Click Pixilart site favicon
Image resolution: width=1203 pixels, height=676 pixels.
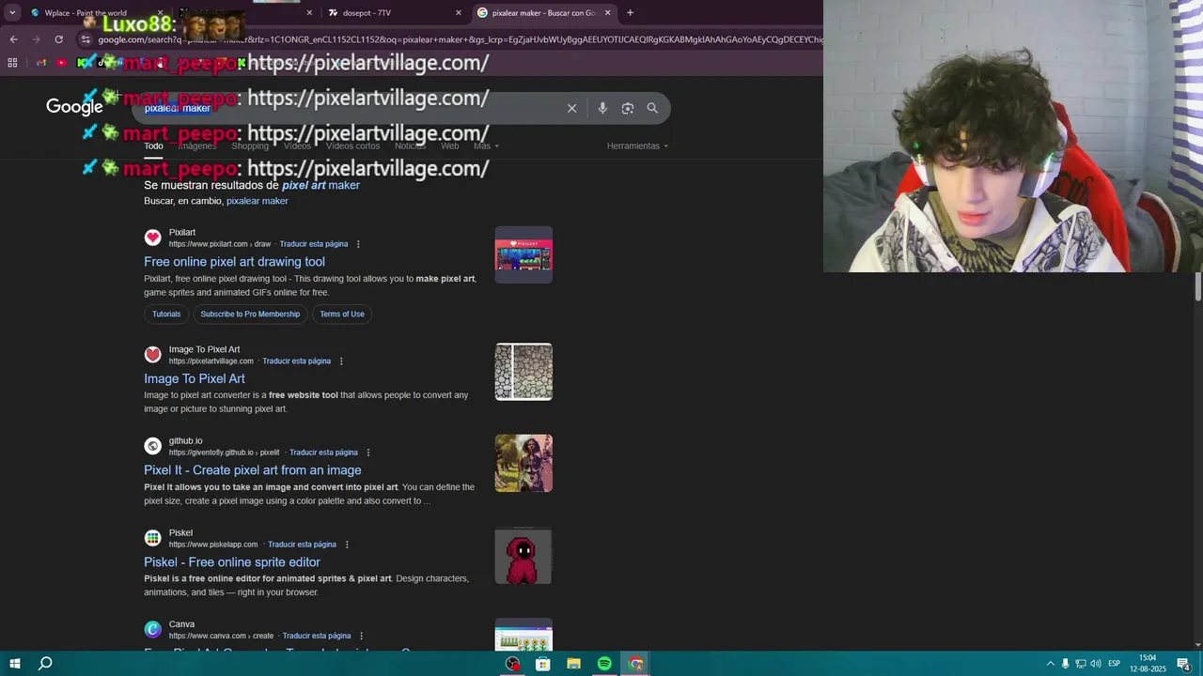152,238
